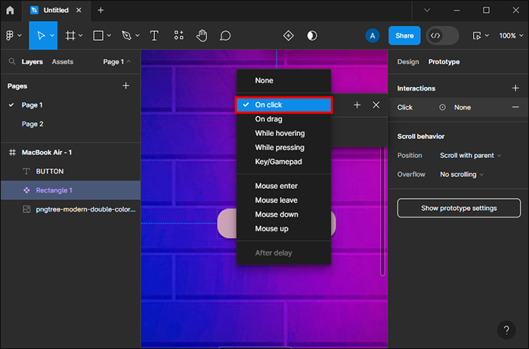This screenshot has width=529, height=349.
Task: Click Show prototype settings button
Action: pos(458,208)
